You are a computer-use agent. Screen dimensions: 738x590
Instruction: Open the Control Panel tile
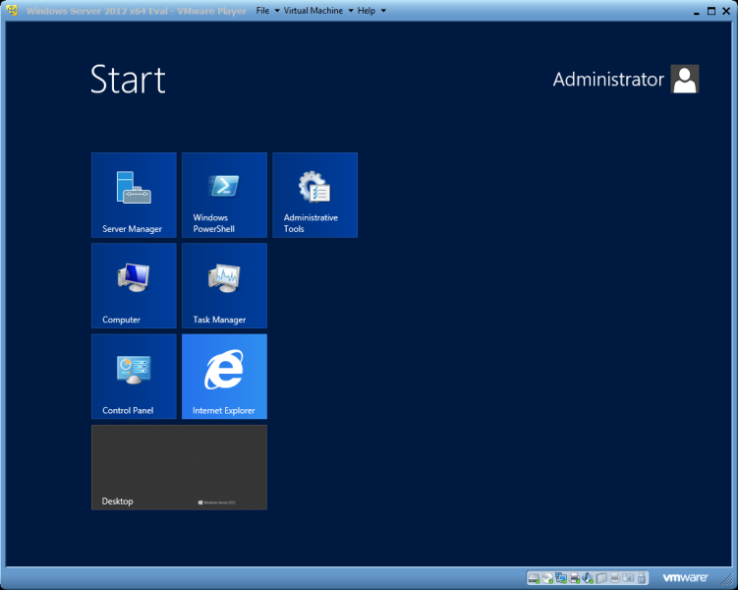(134, 376)
